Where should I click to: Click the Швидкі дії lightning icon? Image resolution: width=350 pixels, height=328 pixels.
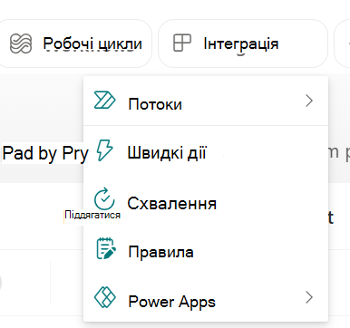104,150
